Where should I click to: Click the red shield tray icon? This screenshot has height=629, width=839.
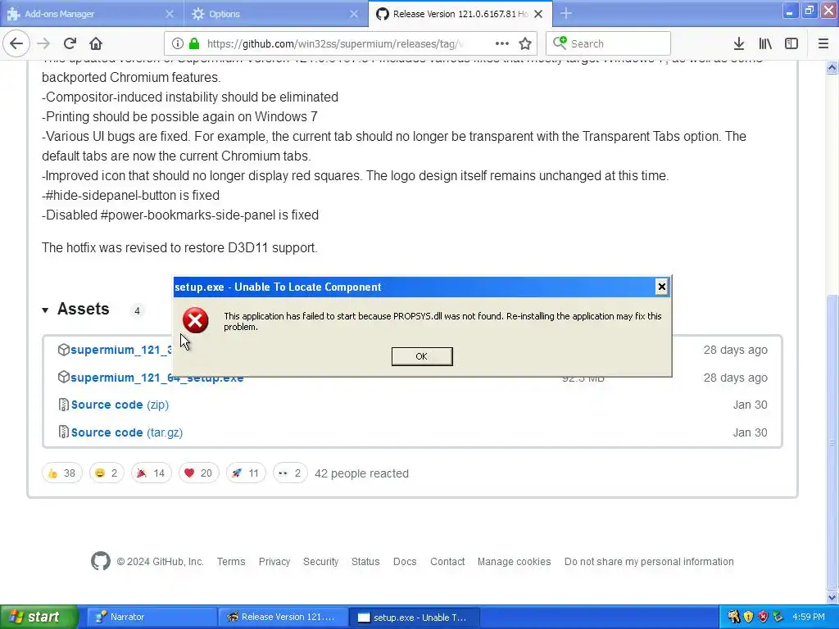763,617
